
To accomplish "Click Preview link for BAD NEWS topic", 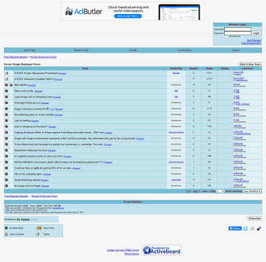I will click(x=32, y=85).
